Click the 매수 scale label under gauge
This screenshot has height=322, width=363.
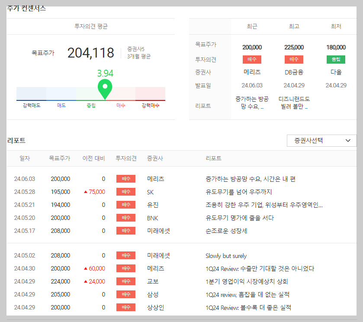pyautogui.click(x=121, y=106)
